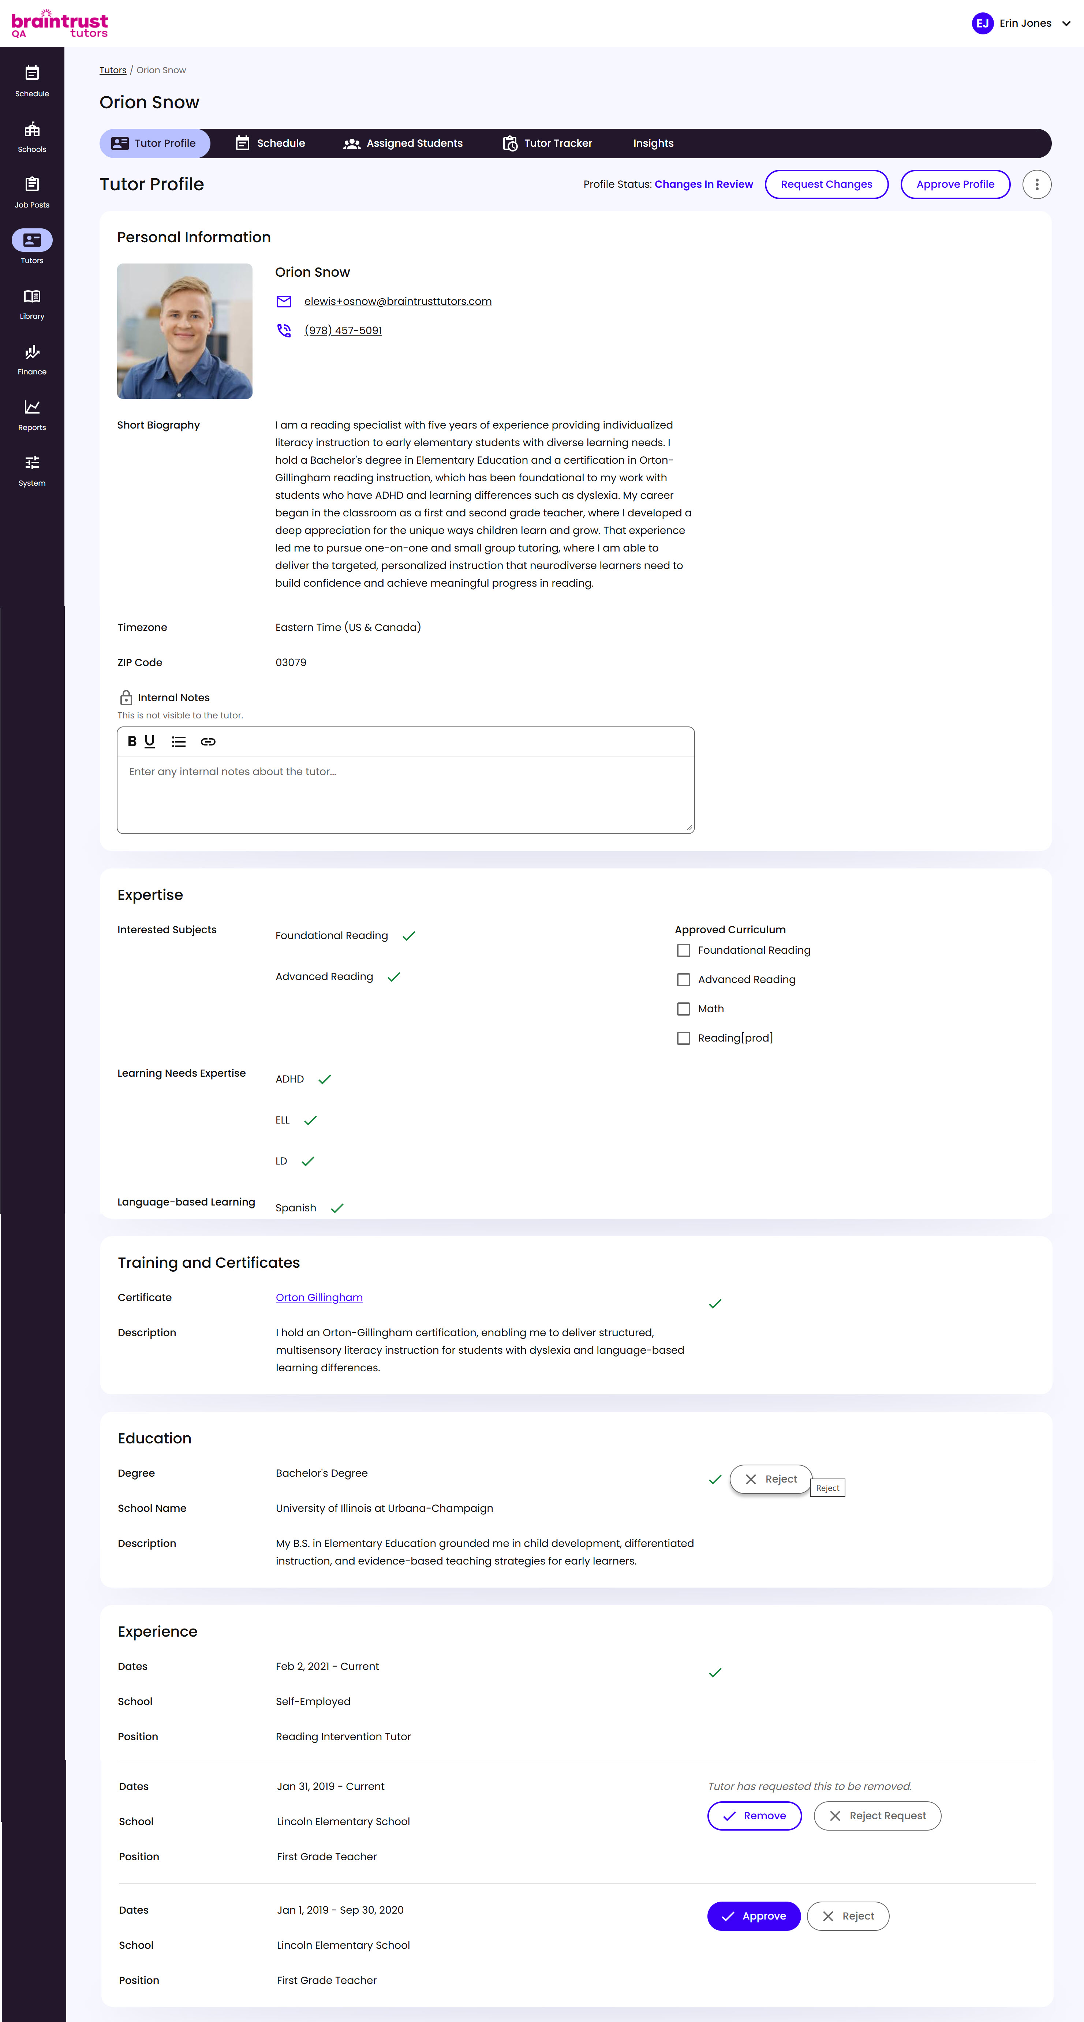Switch to the Assigned Students tab
1084x2022 pixels.
click(x=403, y=143)
